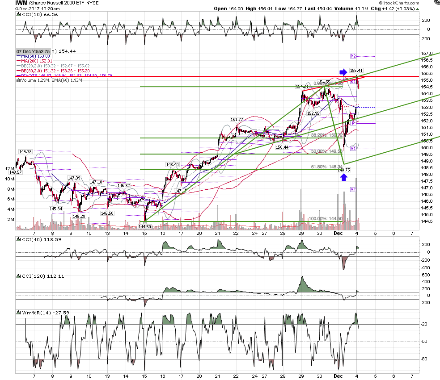Click the blue up arrow below 148.75
Screen dimensions: 440x380
344,177
